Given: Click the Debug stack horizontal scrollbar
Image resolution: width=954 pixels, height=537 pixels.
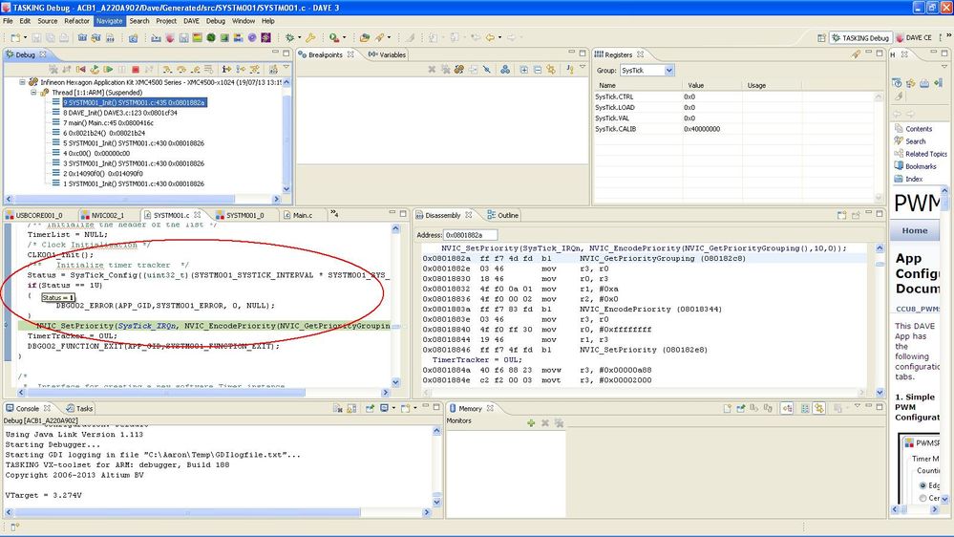Looking at the screenshot, I should pos(125,199).
